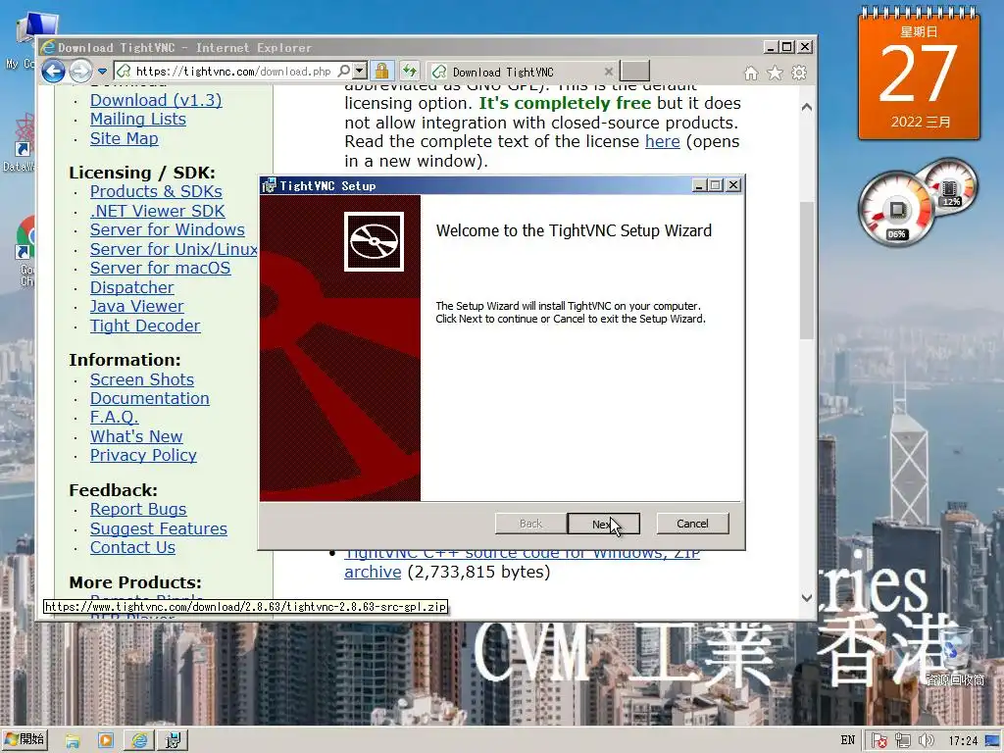The width and height of the screenshot is (1004, 753).
Task: Open the Java Viewer link
Action: [x=136, y=306]
